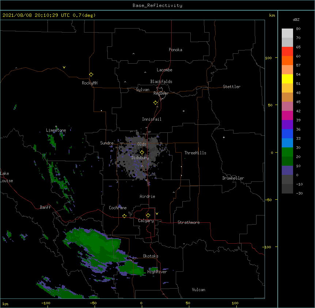Click the yellow diamond marker south of RedDeer

click(155, 102)
